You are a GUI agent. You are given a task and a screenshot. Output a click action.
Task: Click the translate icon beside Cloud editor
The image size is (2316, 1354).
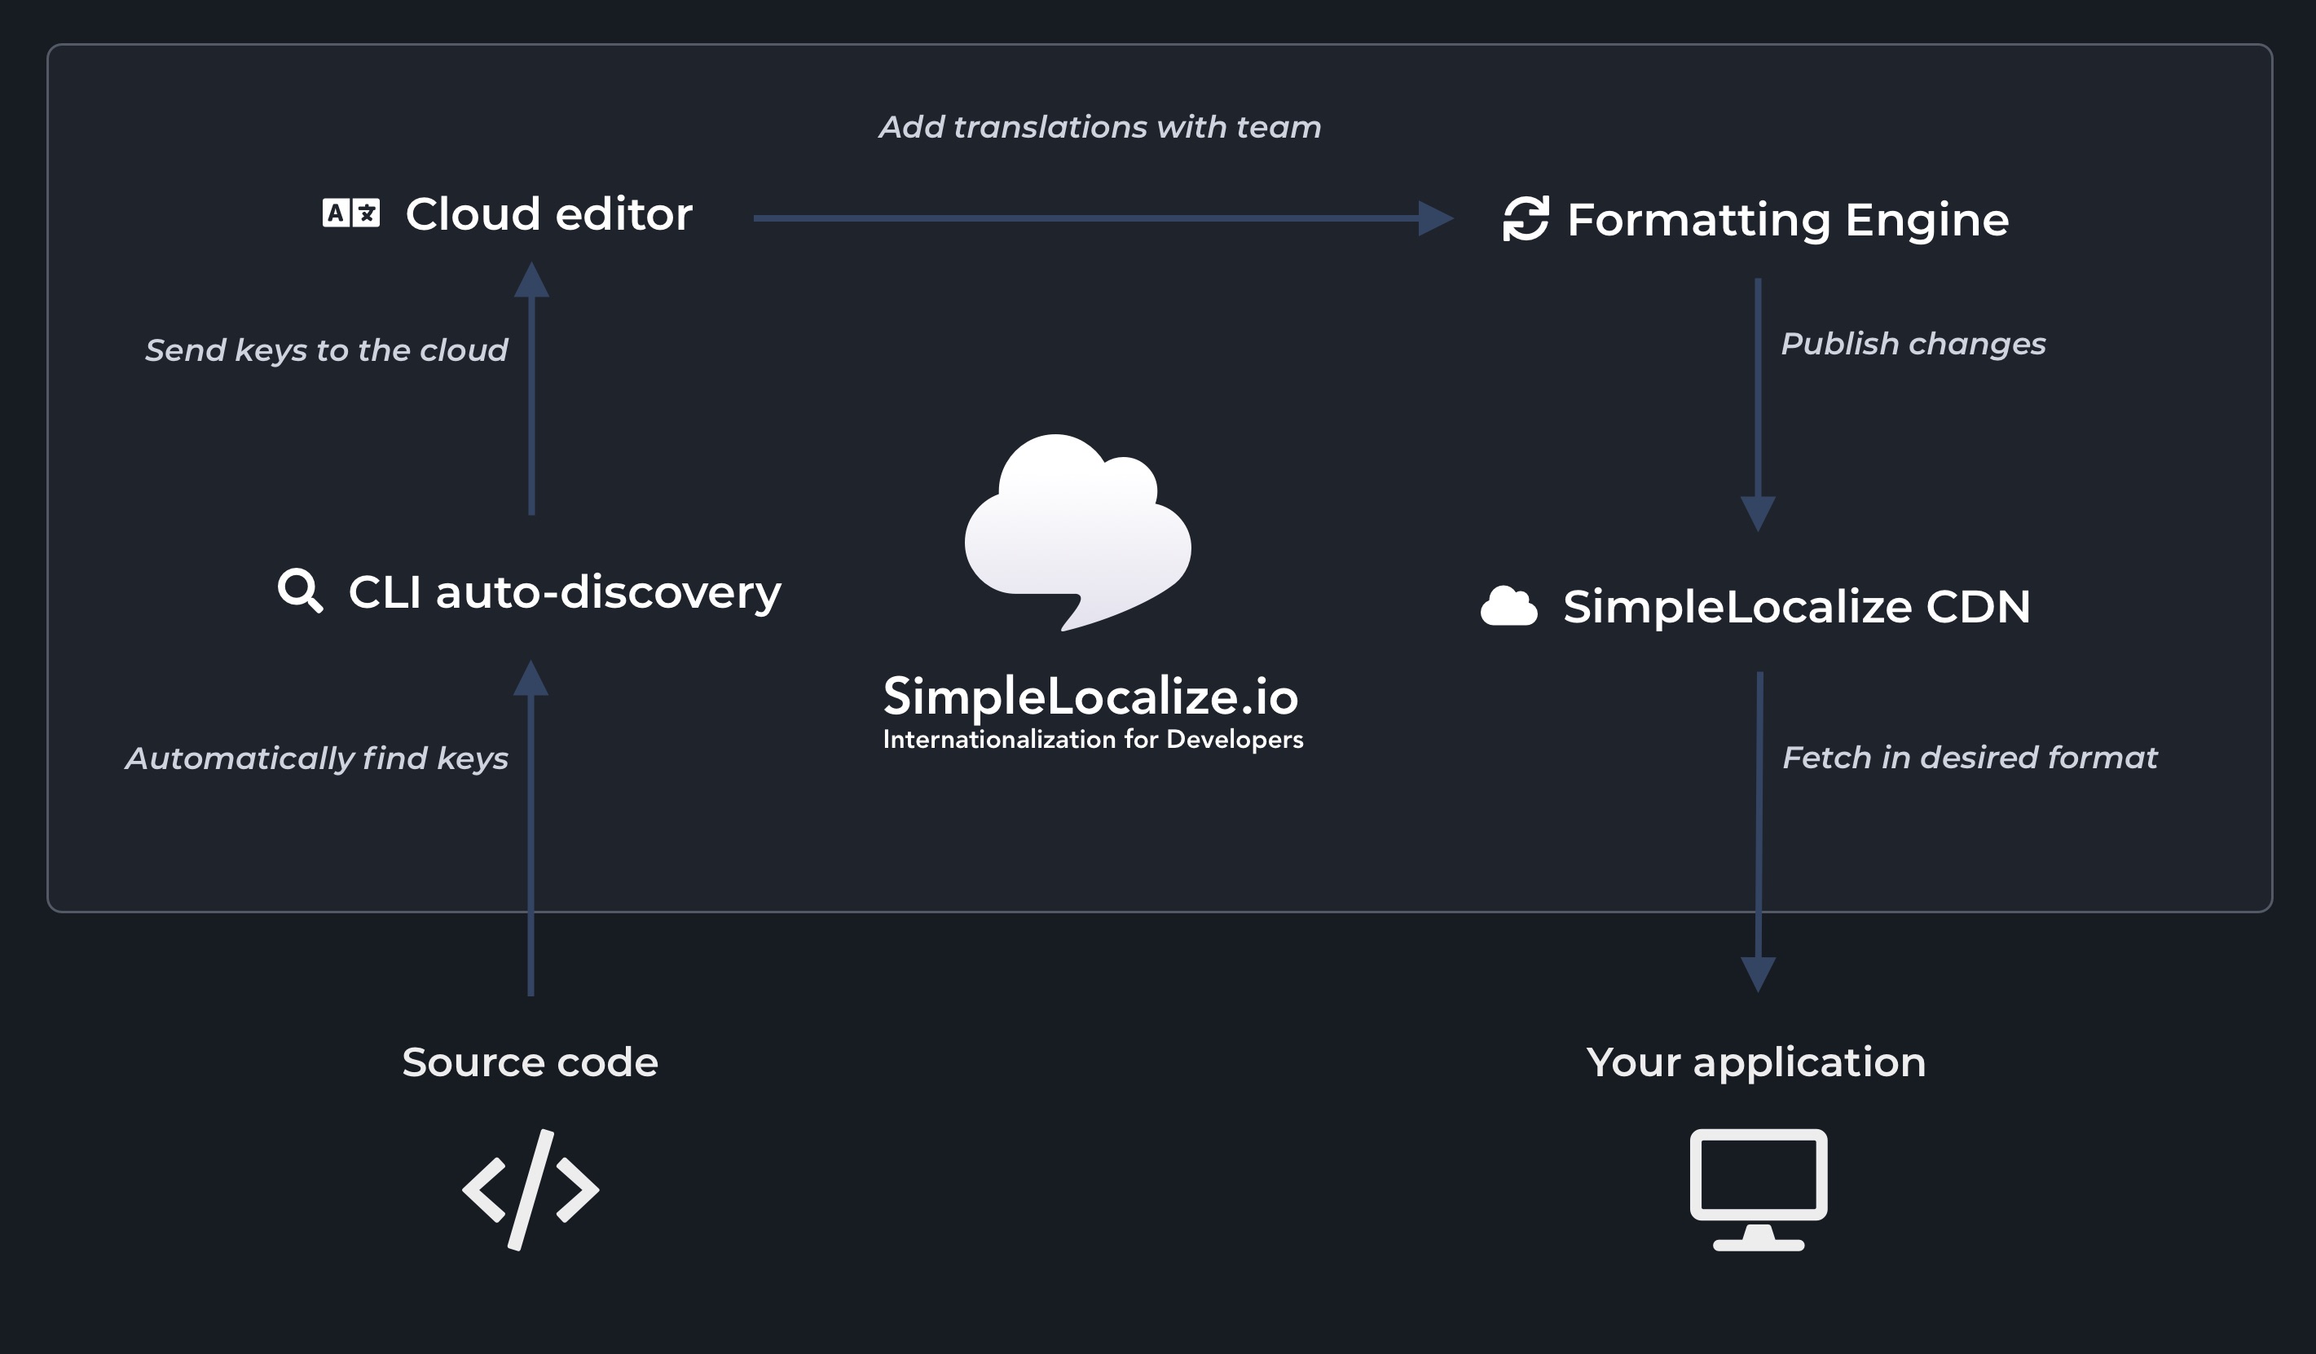pos(350,213)
